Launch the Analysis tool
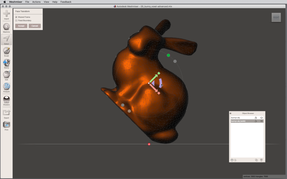The height and width of the screenshot is (179, 287). (6, 87)
